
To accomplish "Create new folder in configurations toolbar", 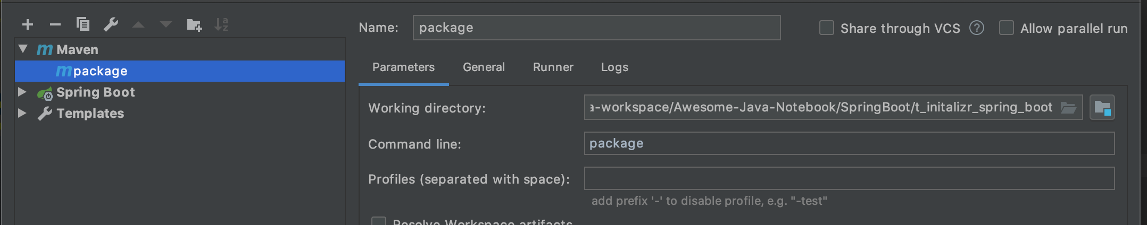I will [x=194, y=24].
